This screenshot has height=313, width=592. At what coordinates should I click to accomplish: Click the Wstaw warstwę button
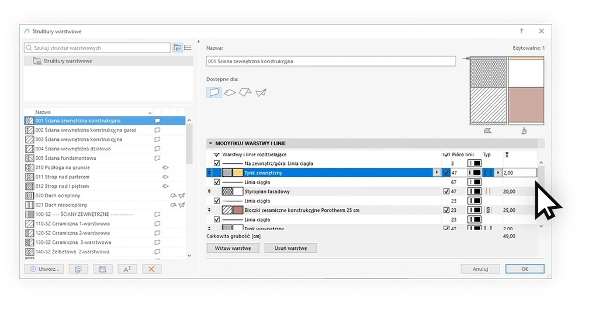[233, 248]
